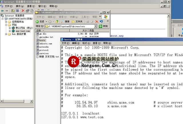183x124 pixels.
Task: Open the 操作(A) menu in IIS Manager
Action: (20, 6)
